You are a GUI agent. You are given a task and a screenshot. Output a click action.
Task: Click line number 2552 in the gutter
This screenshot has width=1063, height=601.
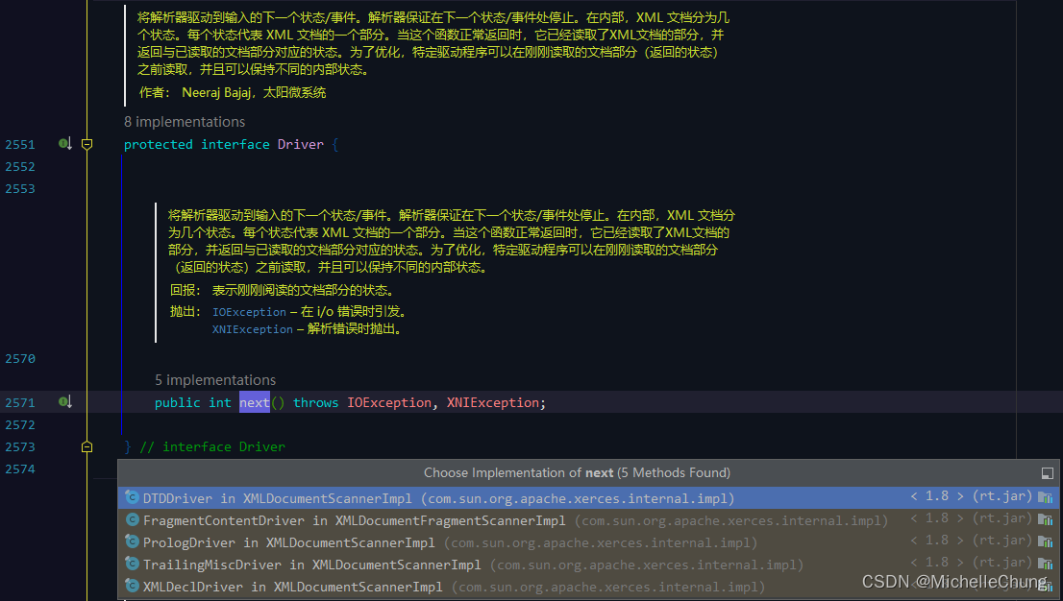pyautogui.click(x=20, y=165)
